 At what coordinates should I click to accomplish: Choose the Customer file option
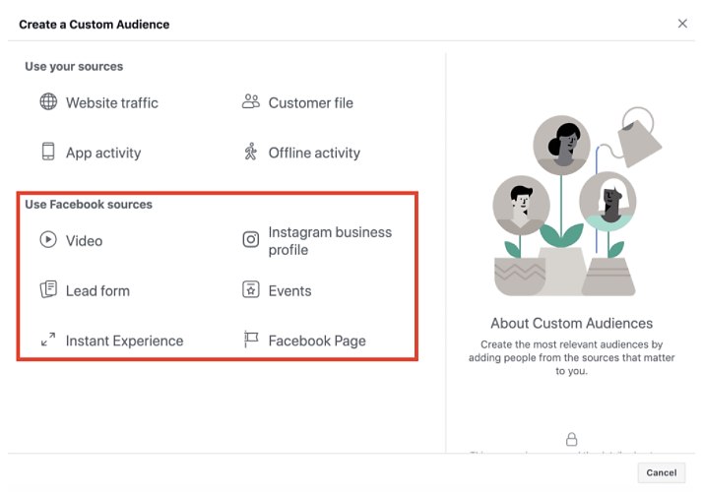(297, 102)
